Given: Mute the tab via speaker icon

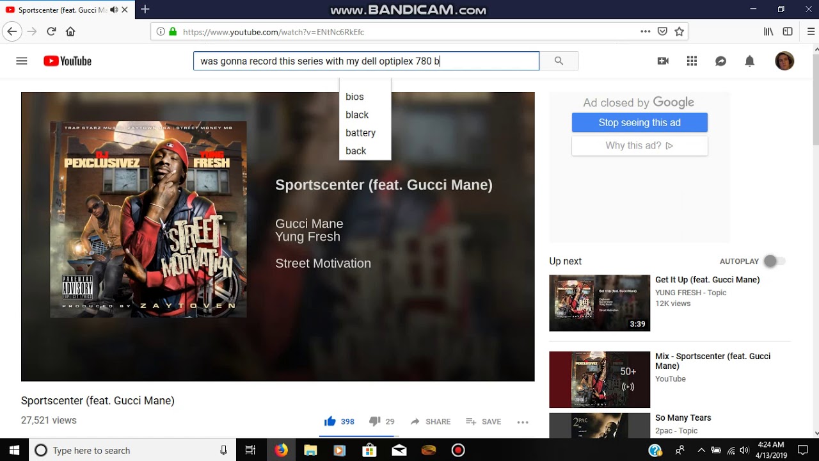Looking at the screenshot, I should (x=114, y=10).
